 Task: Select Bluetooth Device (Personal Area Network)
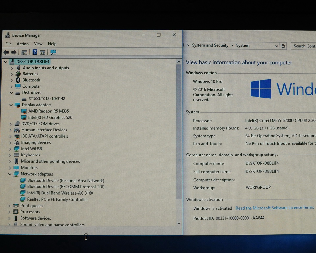(66, 181)
